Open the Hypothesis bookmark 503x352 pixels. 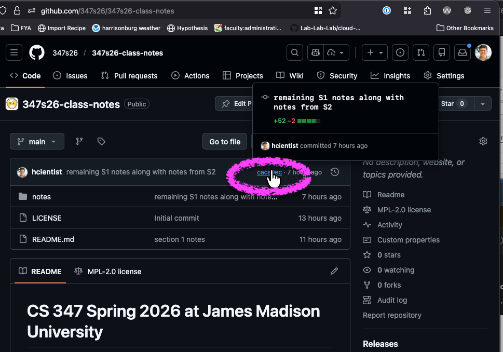[x=187, y=28]
